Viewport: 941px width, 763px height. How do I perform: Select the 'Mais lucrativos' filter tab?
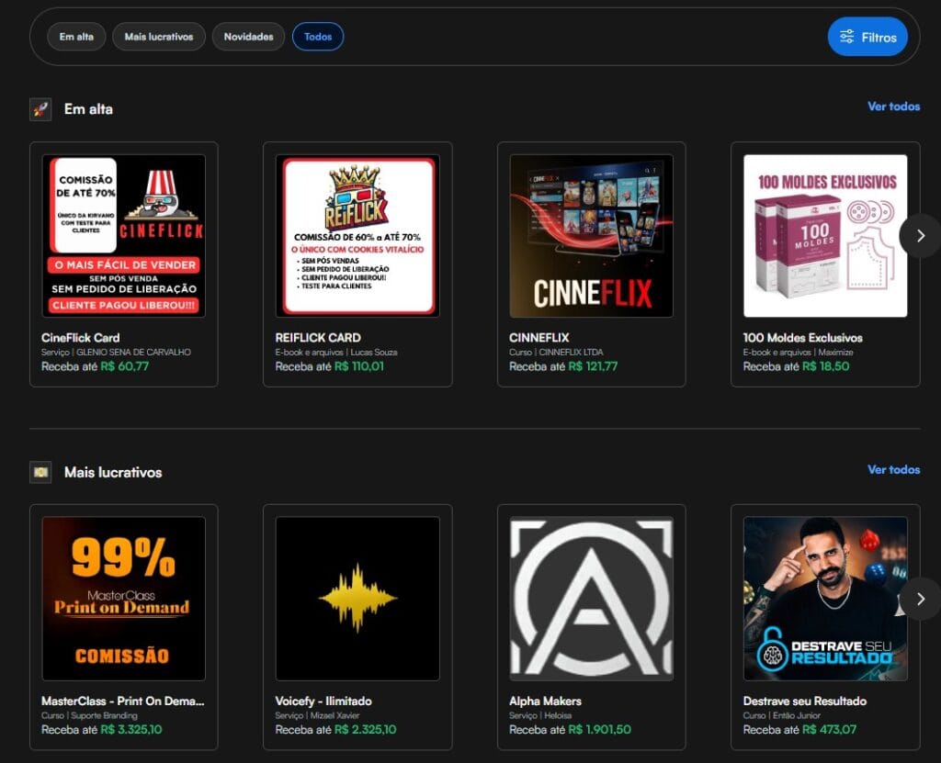tap(159, 37)
